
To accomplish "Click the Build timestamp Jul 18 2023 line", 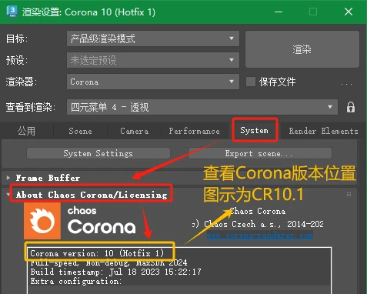I will (116, 272).
